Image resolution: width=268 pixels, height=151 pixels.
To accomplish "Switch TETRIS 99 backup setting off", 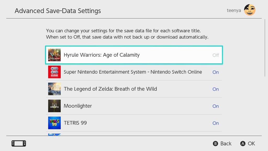I will (x=215, y=123).
